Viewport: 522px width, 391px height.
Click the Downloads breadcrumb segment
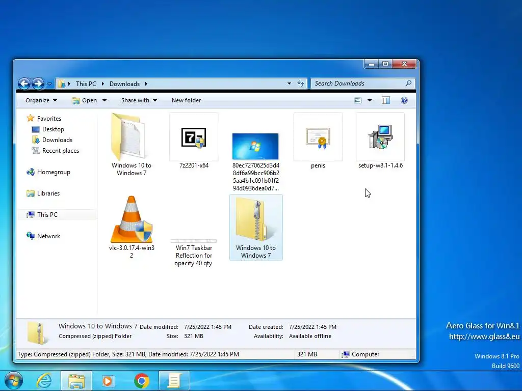[124, 84]
